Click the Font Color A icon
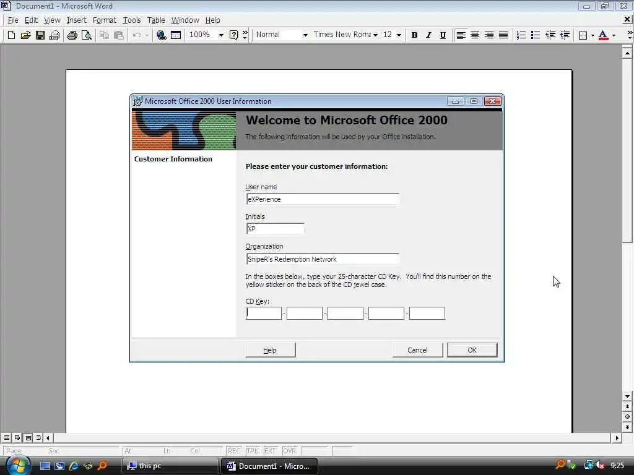The height and width of the screenshot is (475, 634). 603,35
